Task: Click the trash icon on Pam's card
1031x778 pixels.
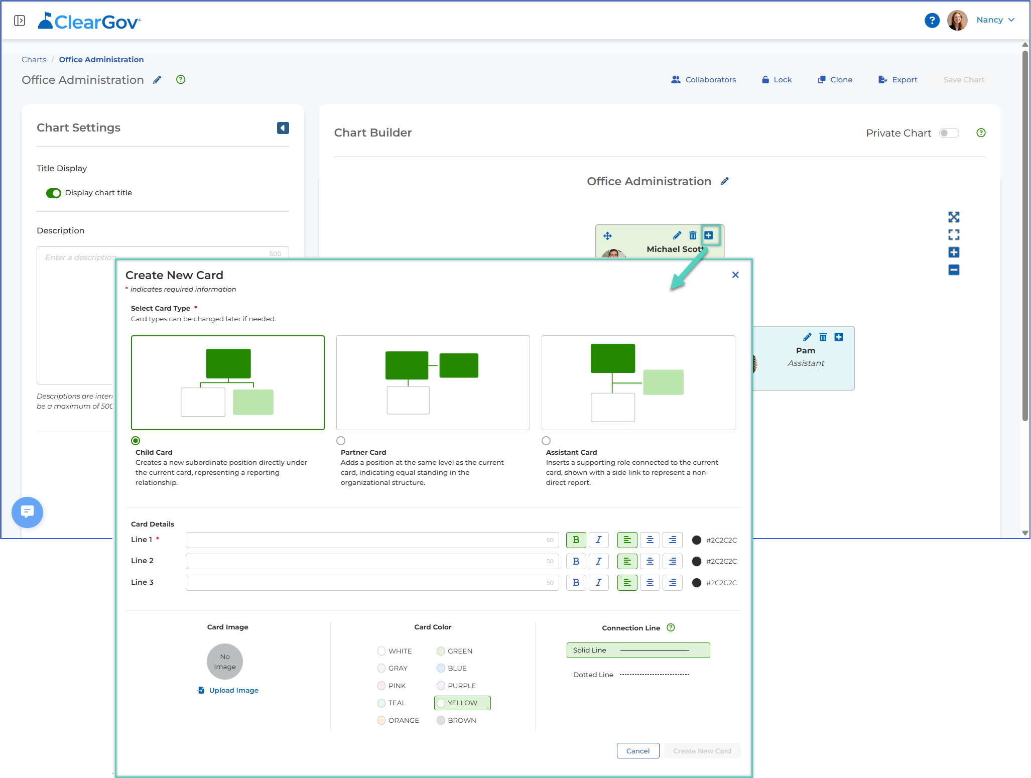Action: [823, 337]
